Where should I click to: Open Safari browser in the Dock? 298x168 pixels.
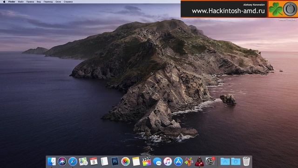73,161
